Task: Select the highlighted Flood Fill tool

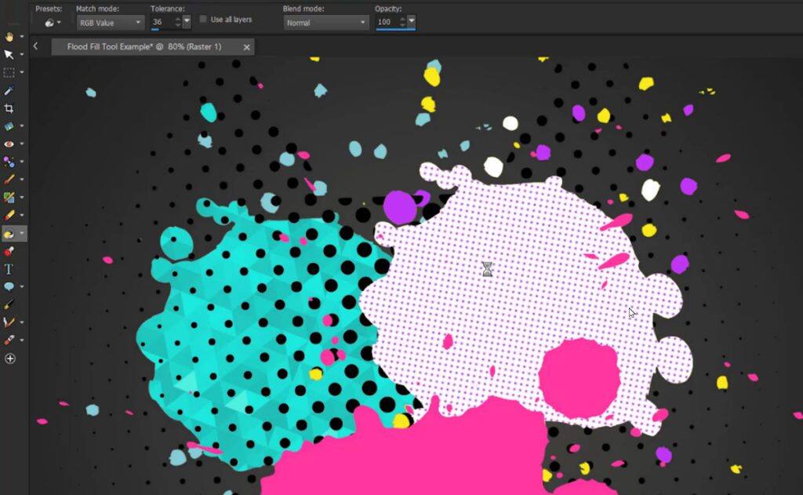Action: click(10, 234)
